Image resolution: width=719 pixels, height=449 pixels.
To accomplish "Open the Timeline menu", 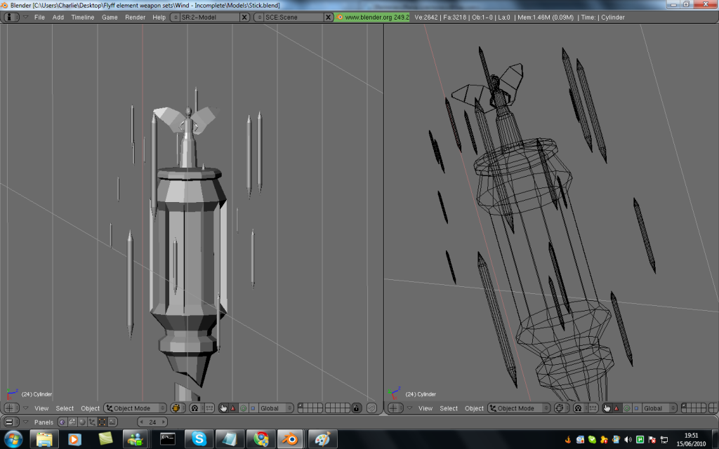I will pos(82,17).
